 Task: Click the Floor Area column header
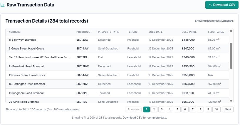(215, 32)
